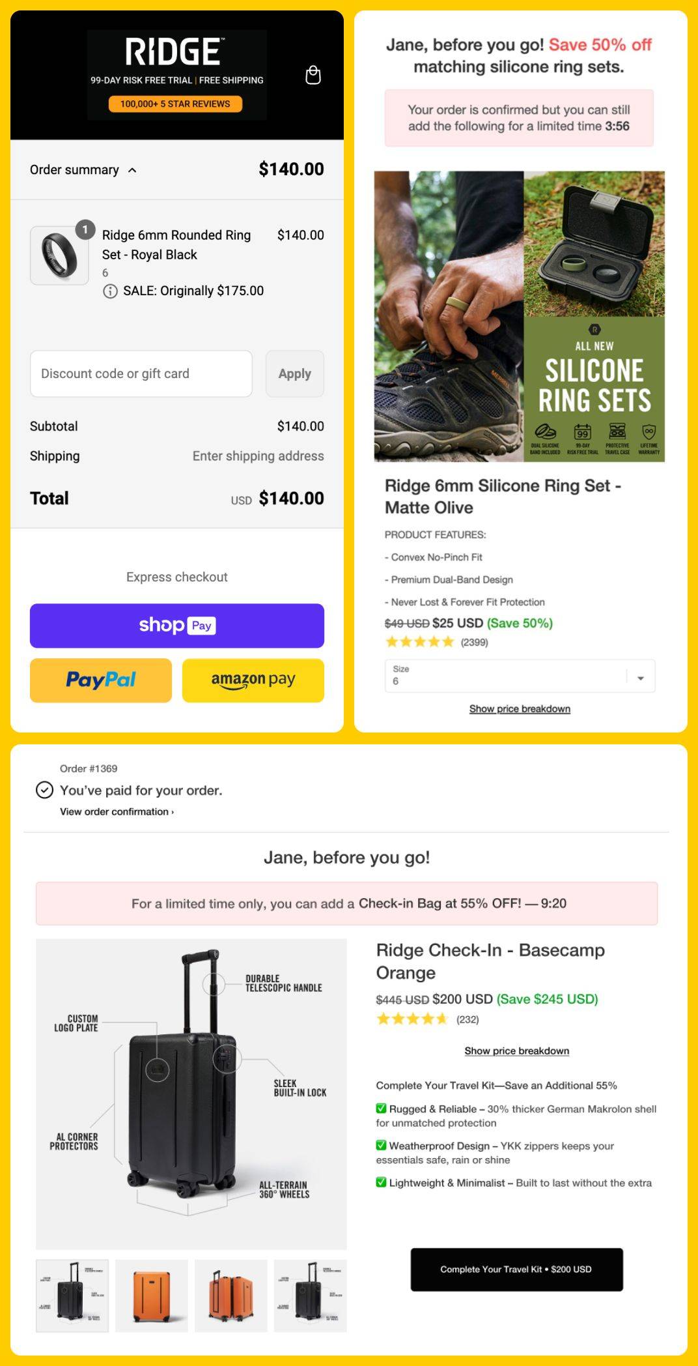Open View order confirmation link

[117, 812]
